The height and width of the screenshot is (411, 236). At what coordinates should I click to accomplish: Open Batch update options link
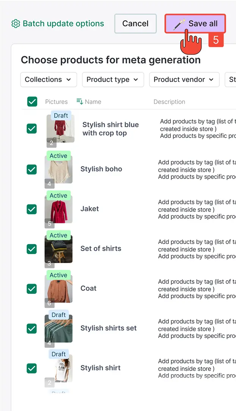click(x=63, y=24)
